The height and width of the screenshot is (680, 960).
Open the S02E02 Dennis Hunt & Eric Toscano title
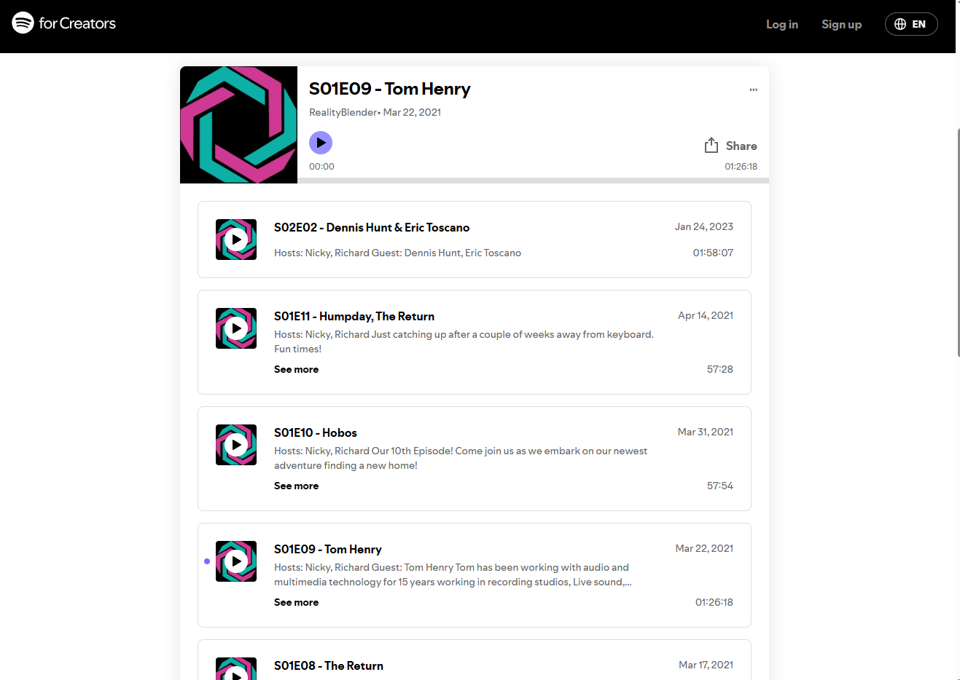372,228
